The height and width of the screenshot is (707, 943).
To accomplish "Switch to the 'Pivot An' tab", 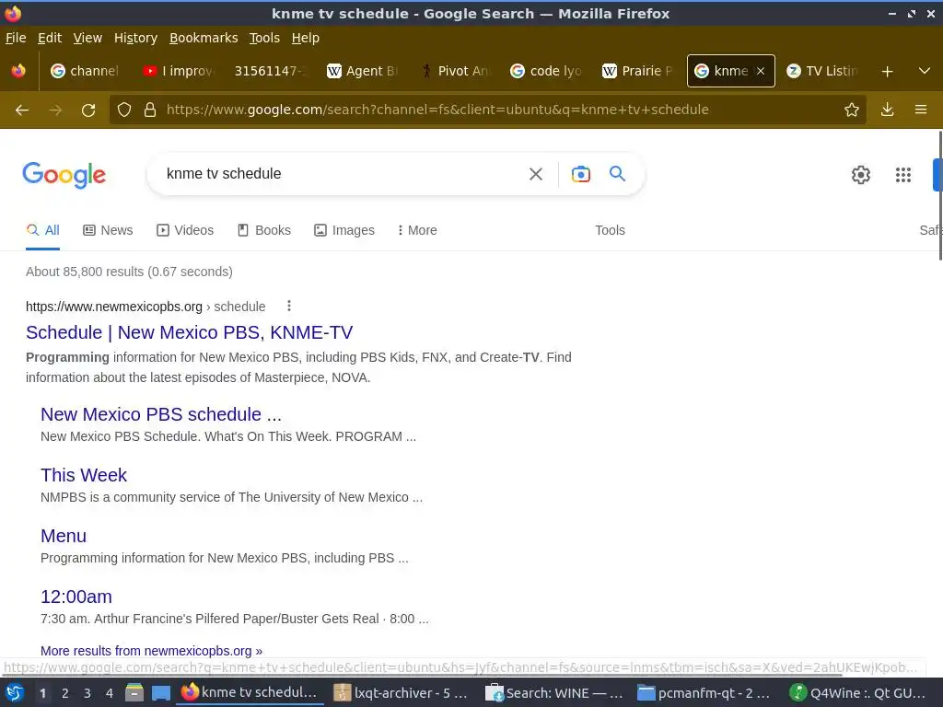I will click(x=455, y=71).
